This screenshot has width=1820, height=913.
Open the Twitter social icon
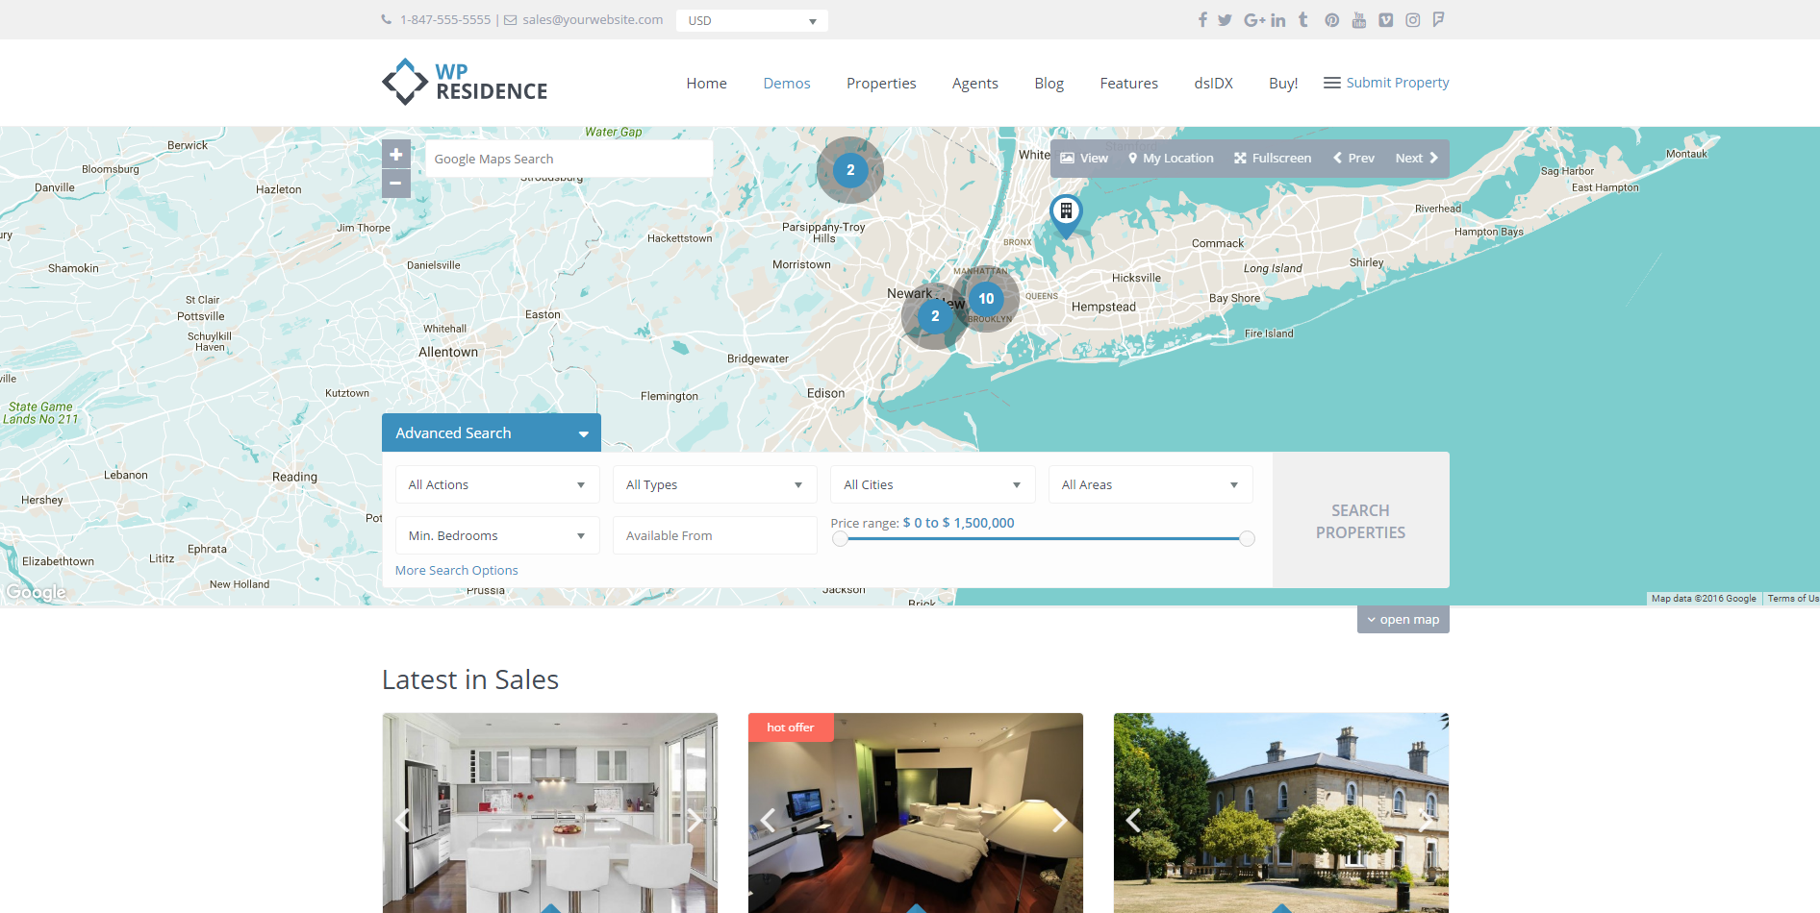(1225, 20)
